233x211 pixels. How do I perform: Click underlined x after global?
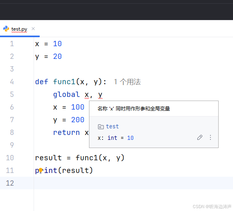(87, 95)
